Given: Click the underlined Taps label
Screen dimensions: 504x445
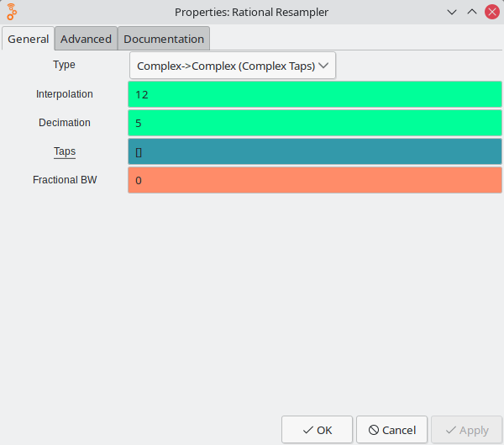Looking at the screenshot, I should (65, 151).
